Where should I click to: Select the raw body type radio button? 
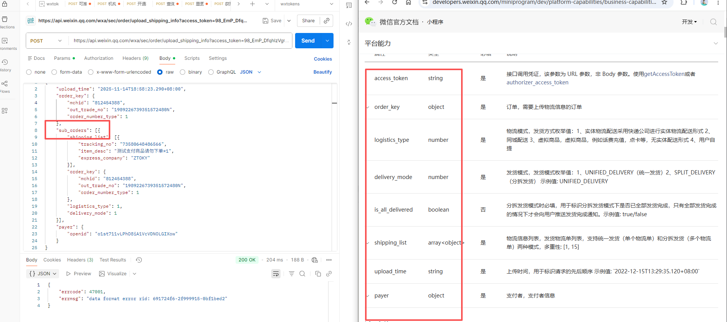coord(160,72)
